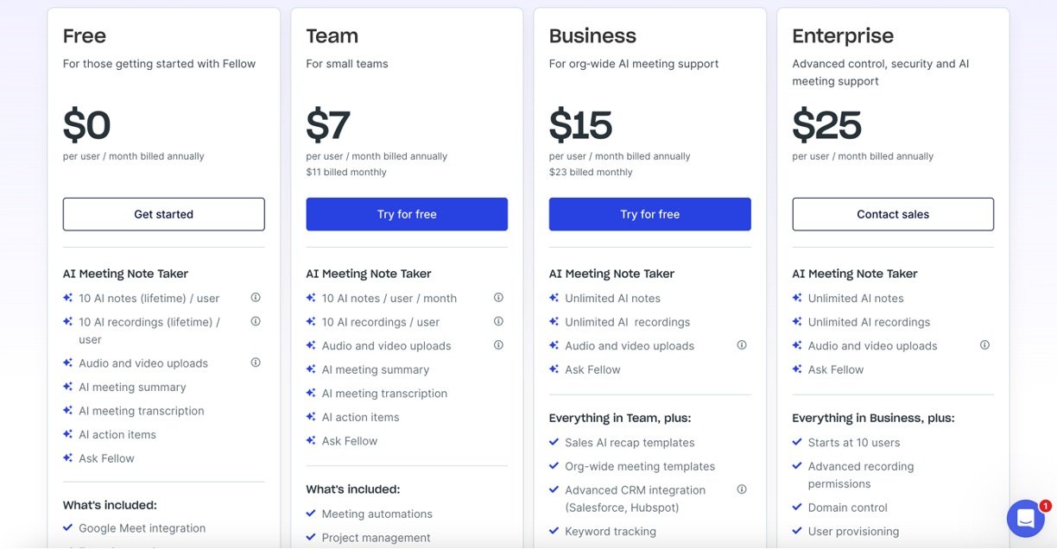Click info icon for Business audio/video uploads
Image resolution: width=1057 pixels, height=549 pixels.
742,345
